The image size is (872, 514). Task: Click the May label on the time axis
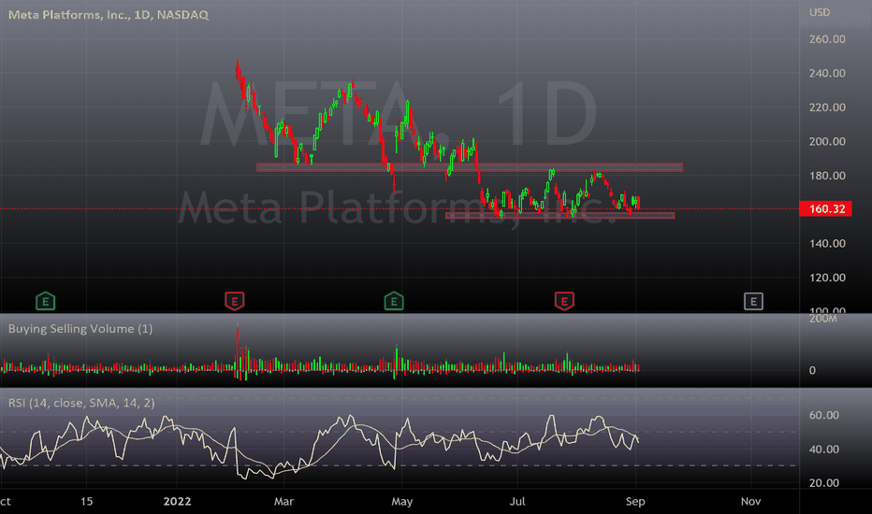coord(402,501)
